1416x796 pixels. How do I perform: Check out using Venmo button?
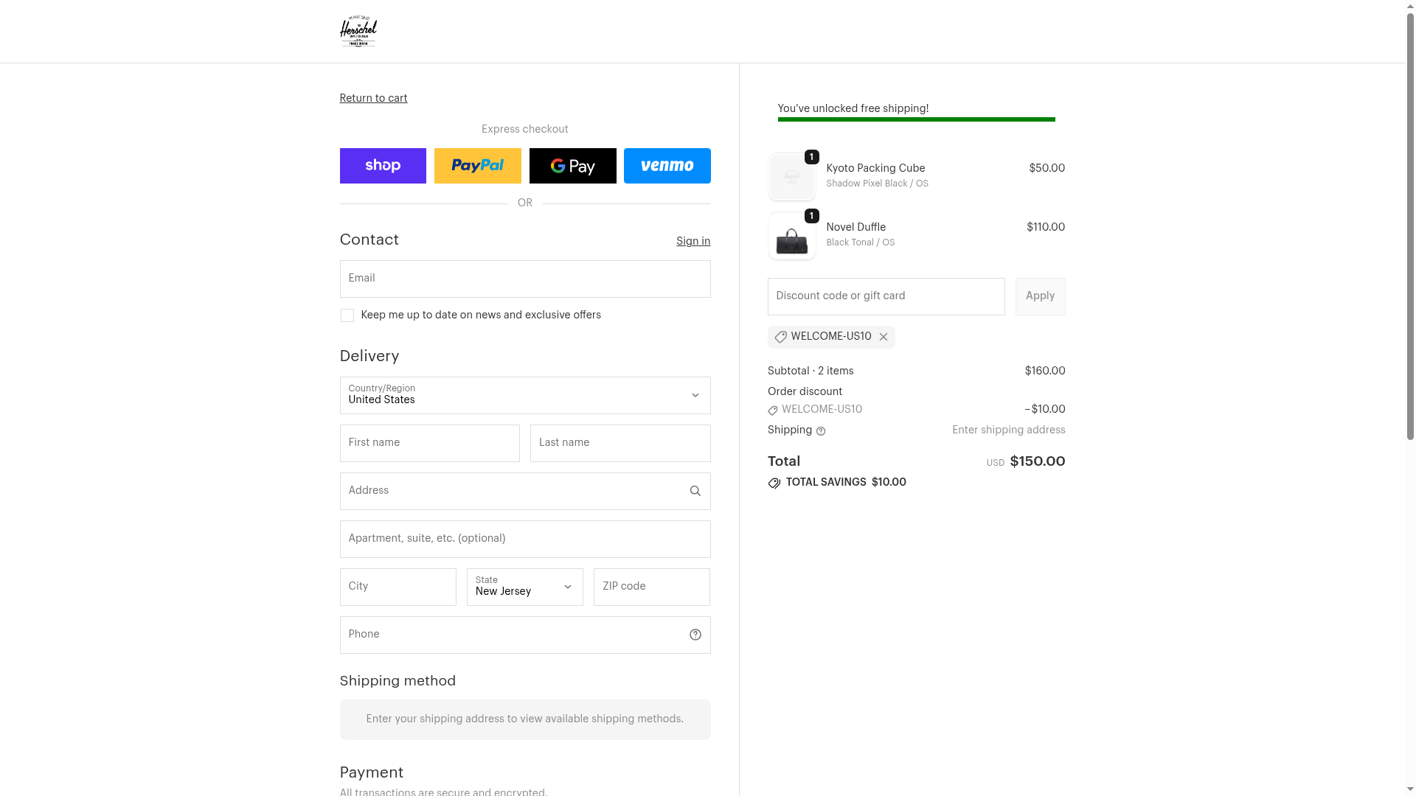(667, 166)
